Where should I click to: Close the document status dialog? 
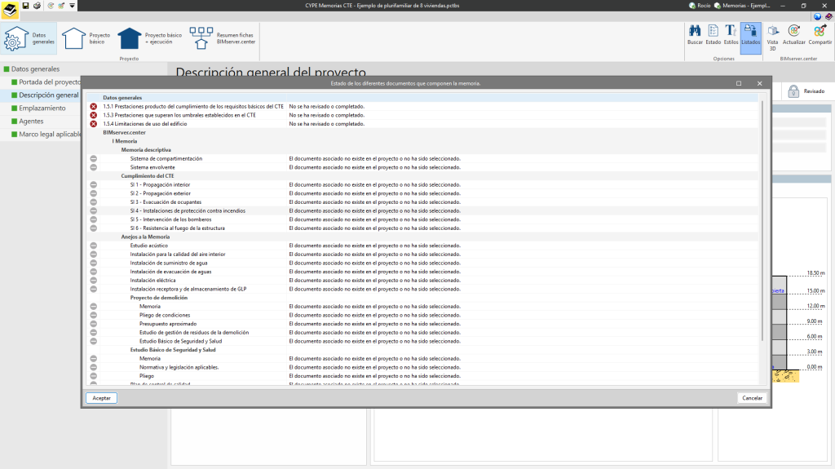(x=759, y=83)
